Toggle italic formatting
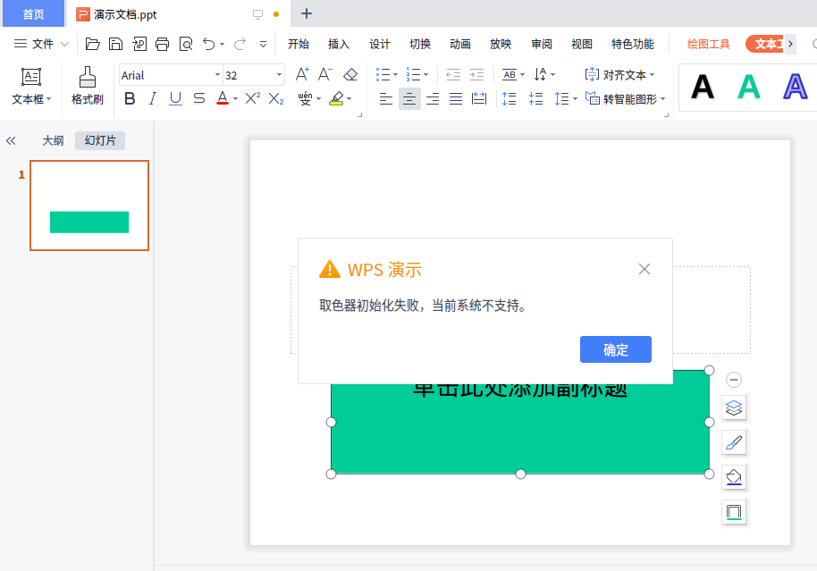The height and width of the screenshot is (571, 817). (152, 99)
